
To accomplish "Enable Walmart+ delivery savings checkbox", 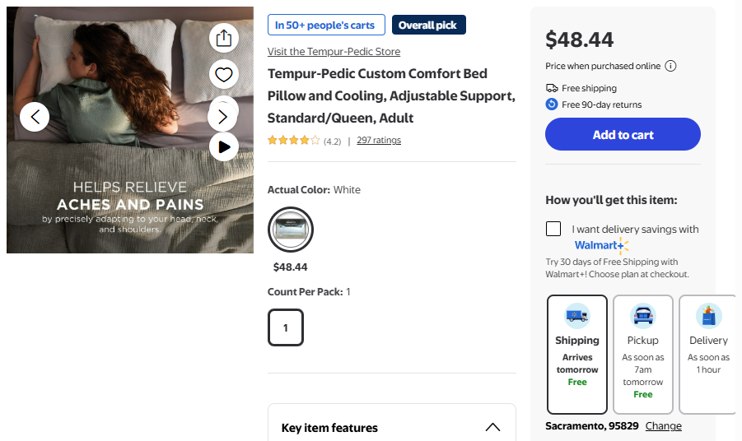I will click(553, 229).
